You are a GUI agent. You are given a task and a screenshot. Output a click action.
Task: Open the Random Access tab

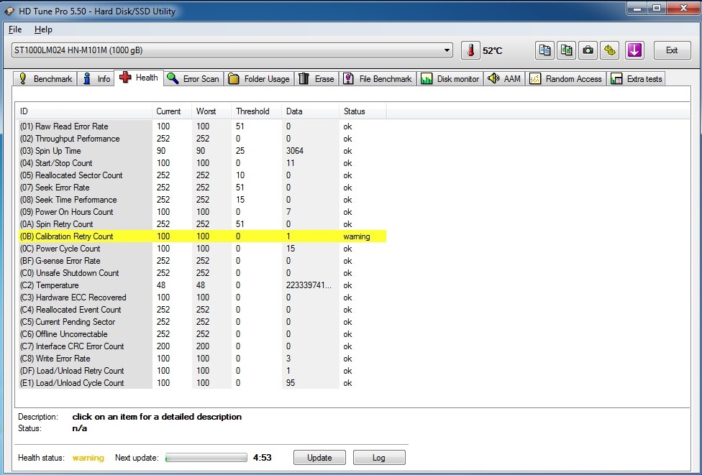click(x=565, y=79)
